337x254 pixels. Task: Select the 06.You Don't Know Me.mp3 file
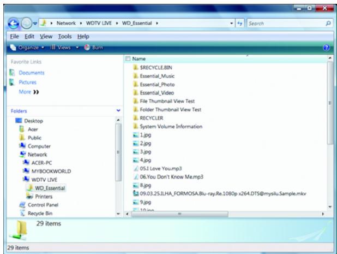point(172,177)
